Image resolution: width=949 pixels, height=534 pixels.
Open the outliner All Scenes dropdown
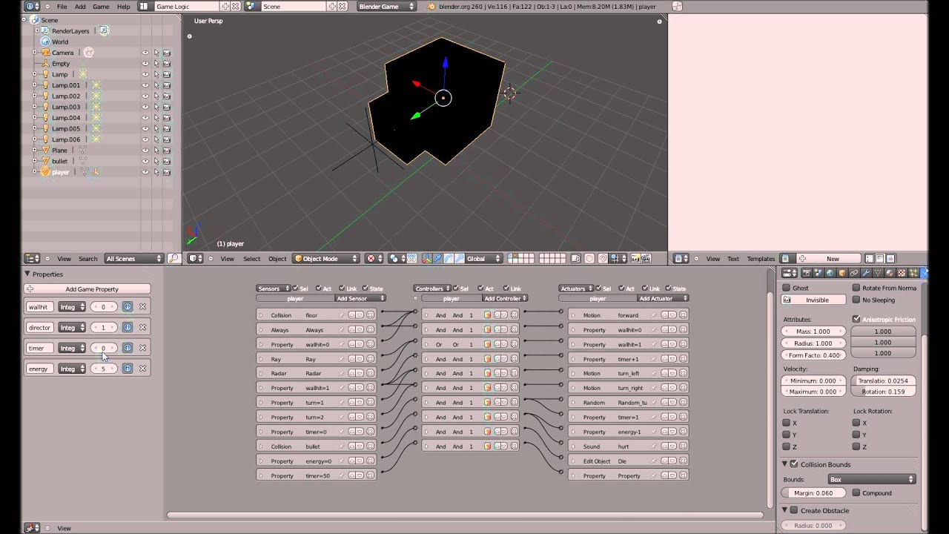point(134,259)
